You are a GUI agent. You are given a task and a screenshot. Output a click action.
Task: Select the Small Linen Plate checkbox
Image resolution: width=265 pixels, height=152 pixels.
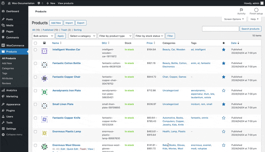[x=35, y=105]
